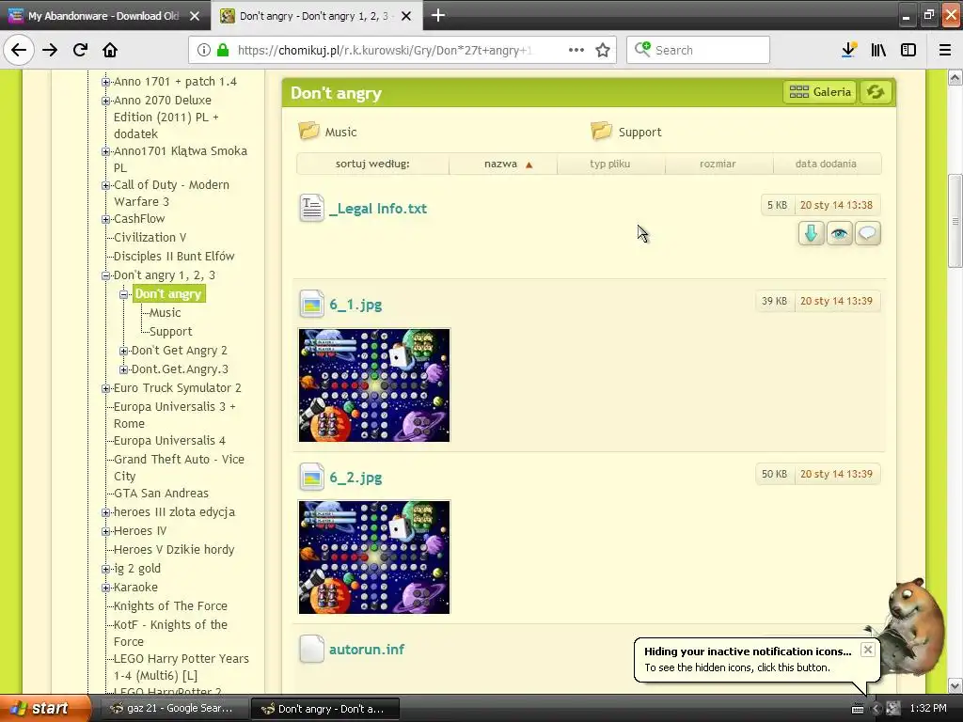Viewport: 963px width, 722px height.
Task: Open the Firefox hamburger menu
Action: pos(945,50)
